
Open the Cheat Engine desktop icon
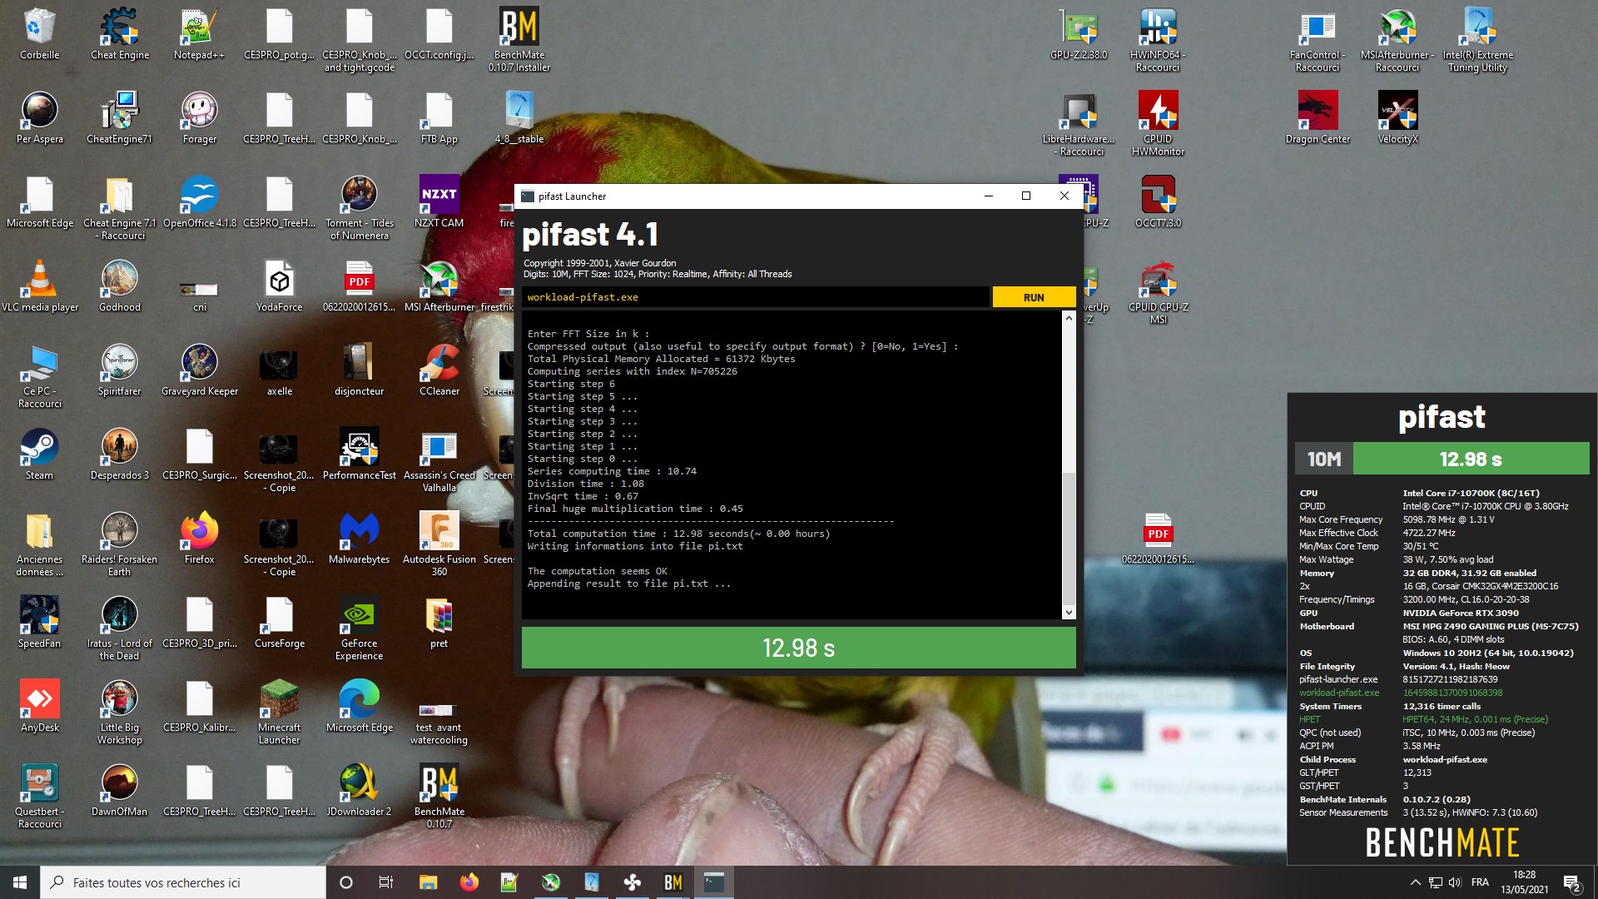120,34
